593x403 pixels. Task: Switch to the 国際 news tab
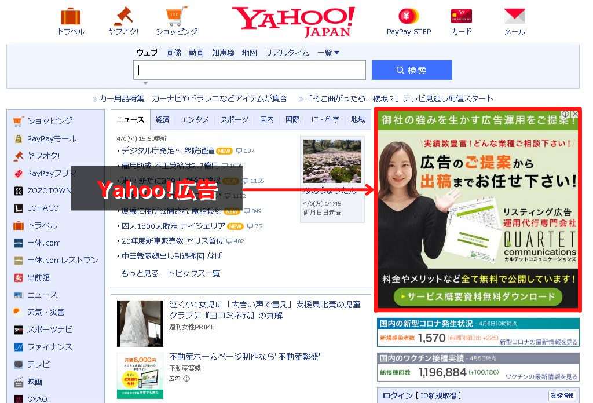pyautogui.click(x=292, y=119)
